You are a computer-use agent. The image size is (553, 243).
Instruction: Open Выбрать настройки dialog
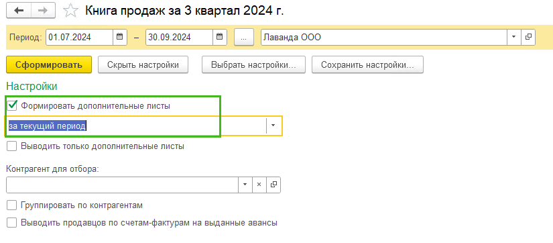click(253, 65)
